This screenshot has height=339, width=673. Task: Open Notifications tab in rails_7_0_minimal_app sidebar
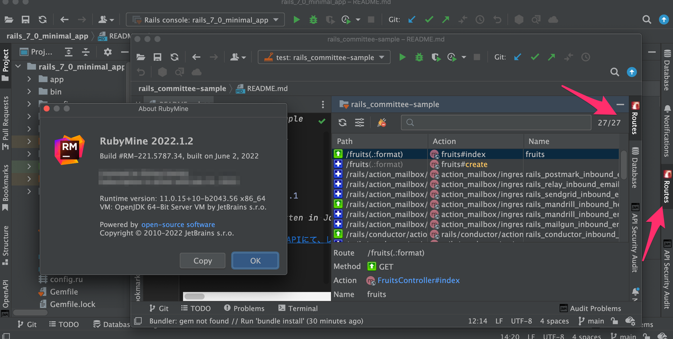pyautogui.click(x=667, y=131)
